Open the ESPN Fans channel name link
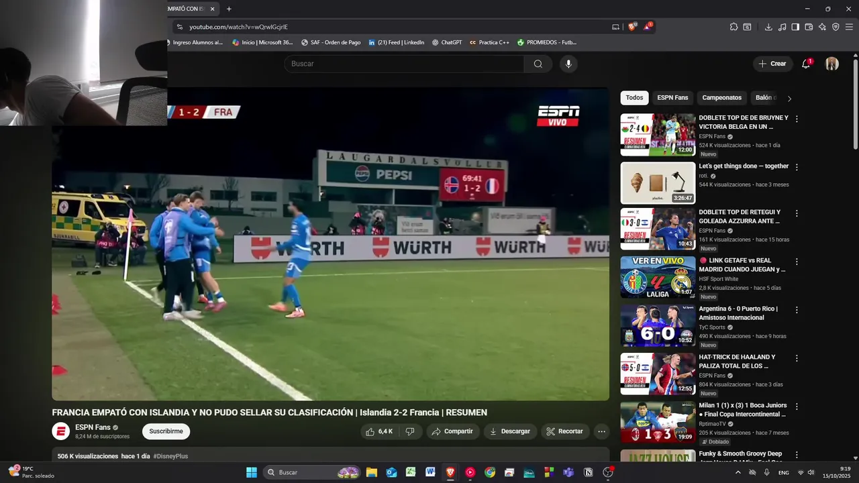This screenshot has width=859, height=483. pos(93,427)
